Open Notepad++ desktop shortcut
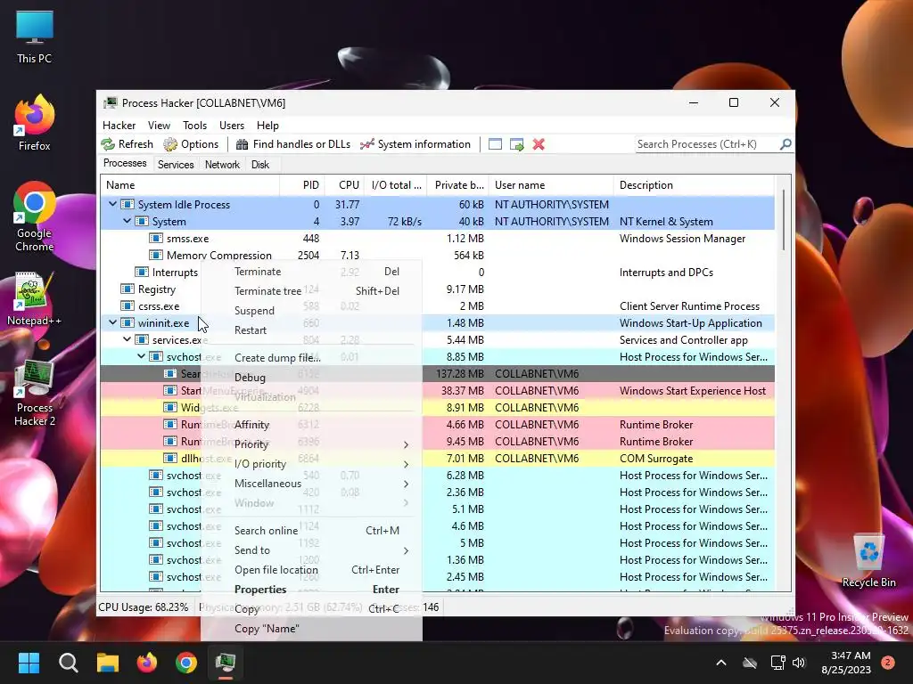Image resolution: width=913 pixels, height=684 pixels. point(35,299)
